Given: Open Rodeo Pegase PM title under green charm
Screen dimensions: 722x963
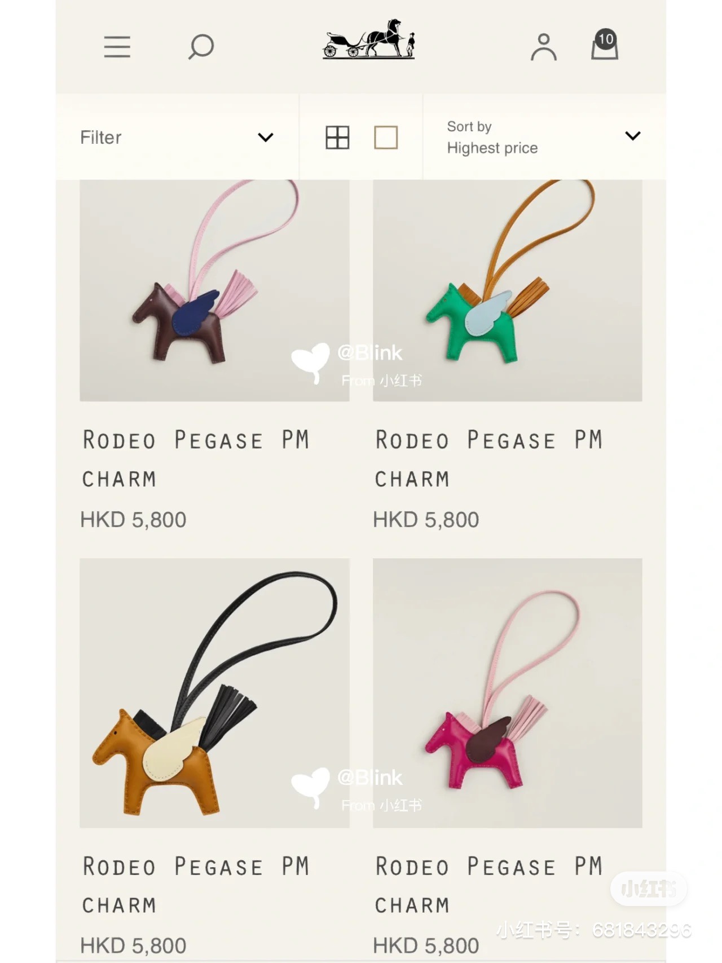Looking at the screenshot, I should (x=489, y=459).
